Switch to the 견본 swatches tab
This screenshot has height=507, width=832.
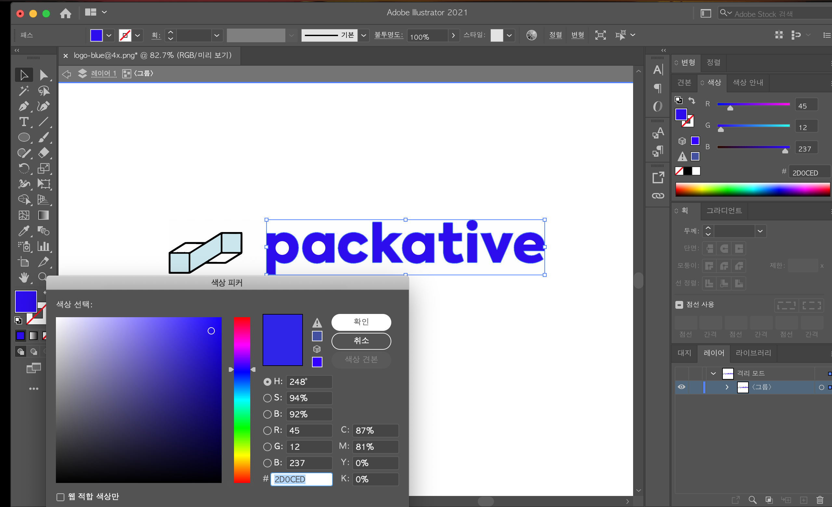[x=684, y=83]
